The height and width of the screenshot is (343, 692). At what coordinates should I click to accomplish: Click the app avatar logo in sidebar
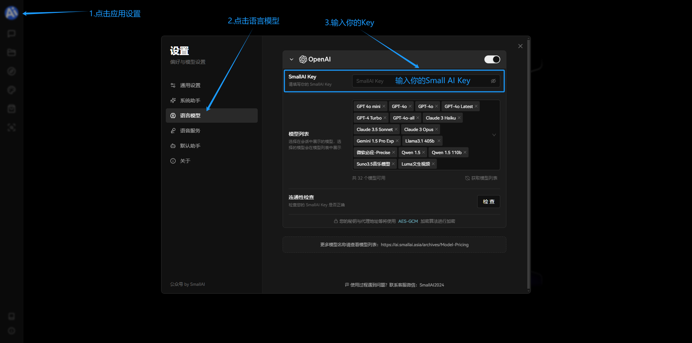pos(12,13)
